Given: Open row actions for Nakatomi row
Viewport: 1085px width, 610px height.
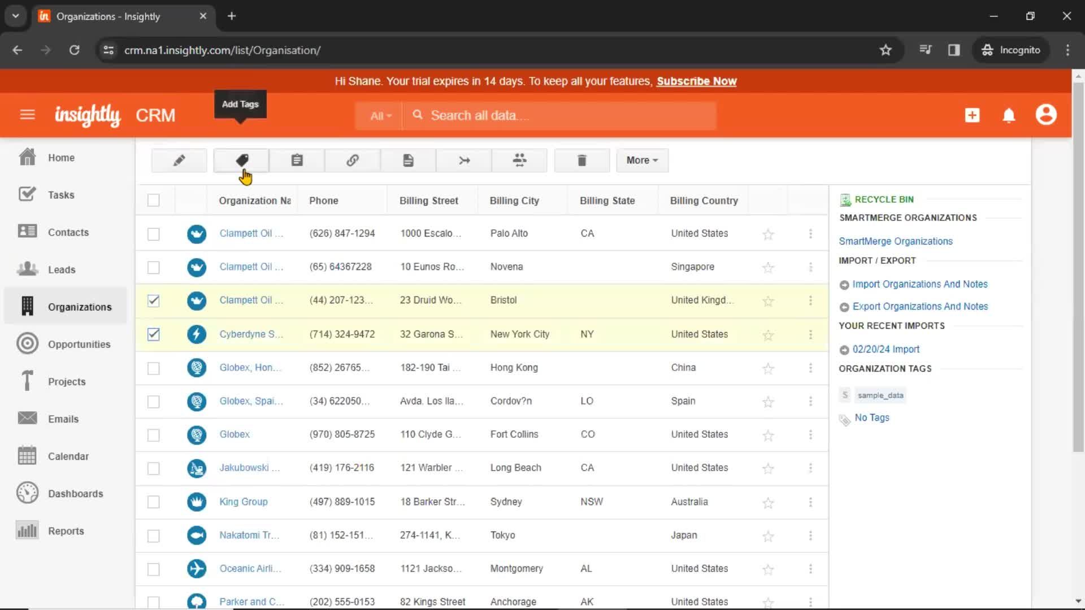Looking at the screenshot, I should 810,535.
